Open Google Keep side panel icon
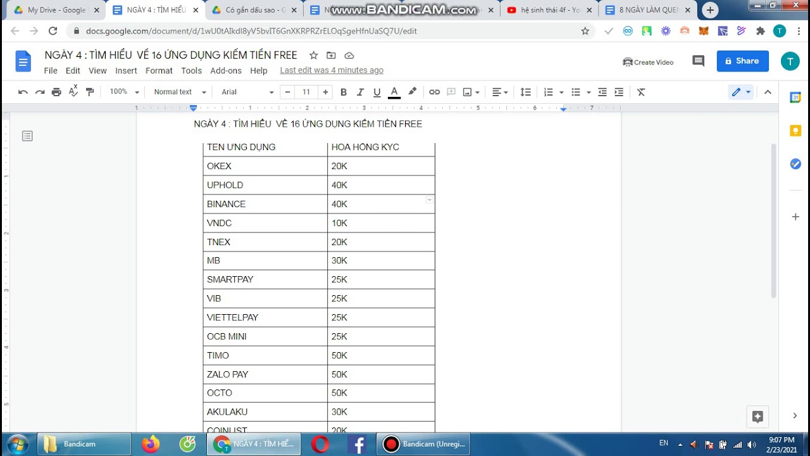This screenshot has height=456, width=810. coord(795,131)
